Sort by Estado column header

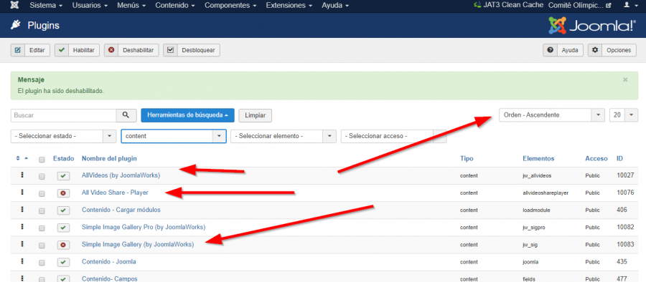63,158
